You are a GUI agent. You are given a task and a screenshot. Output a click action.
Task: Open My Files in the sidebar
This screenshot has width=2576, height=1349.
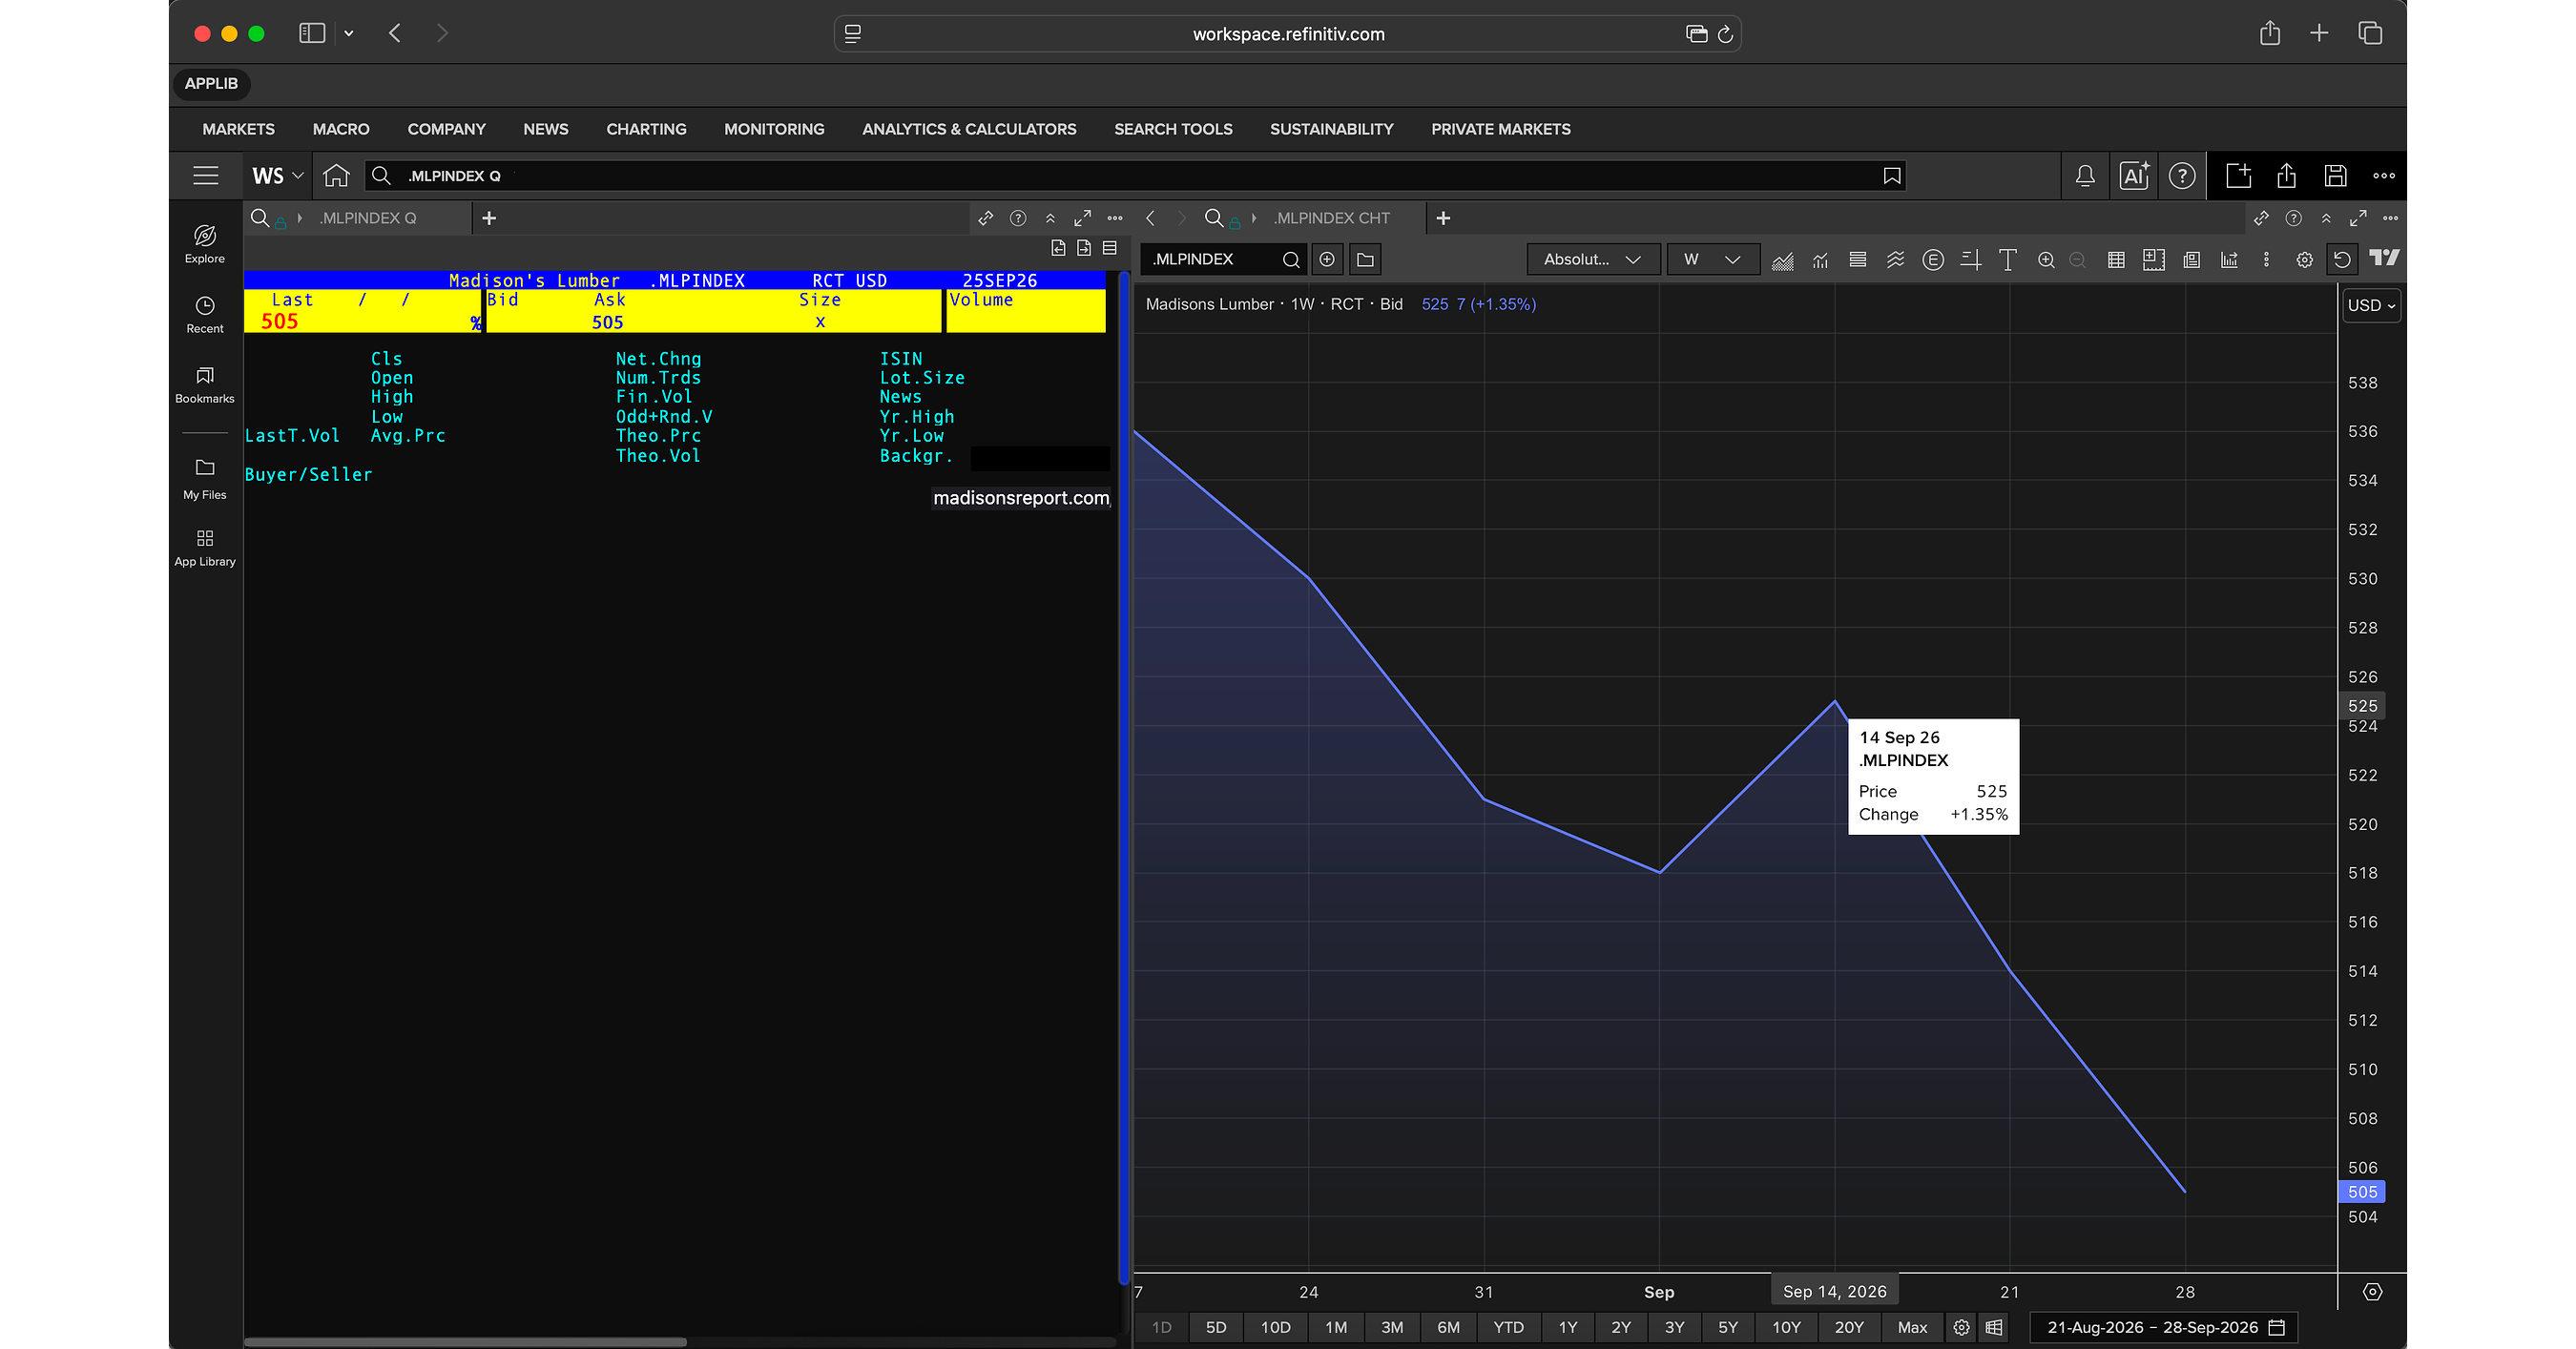tap(205, 479)
